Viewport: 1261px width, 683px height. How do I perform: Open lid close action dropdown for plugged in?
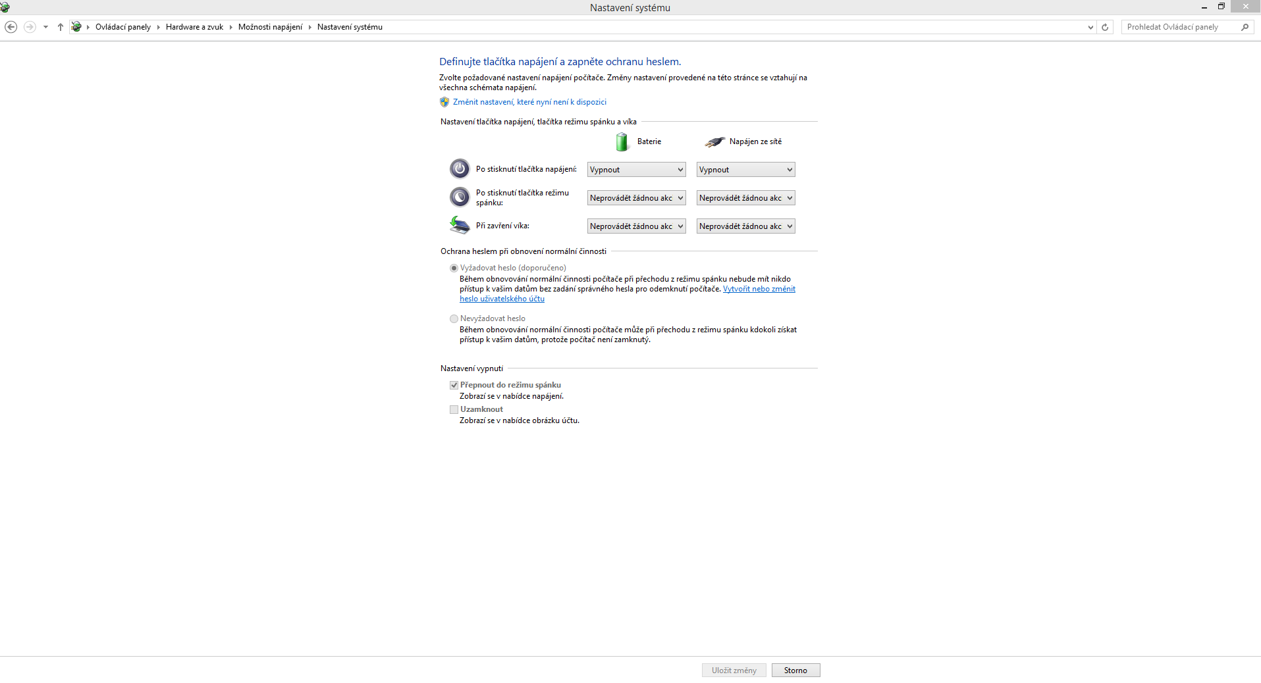746,226
